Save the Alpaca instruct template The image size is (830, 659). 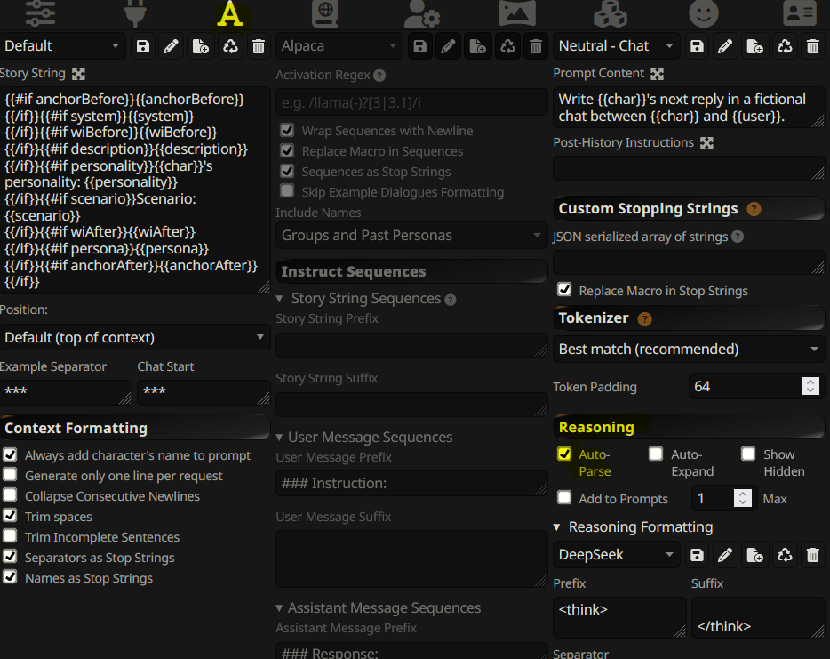pyautogui.click(x=419, y=46)
